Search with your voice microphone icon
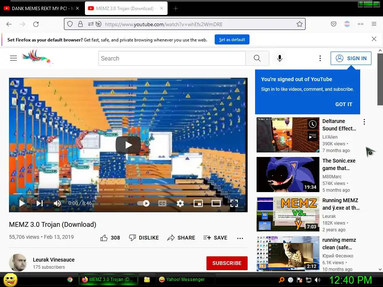Image resolution: width=383 pixels, height=287 pixels. [280, 58]
